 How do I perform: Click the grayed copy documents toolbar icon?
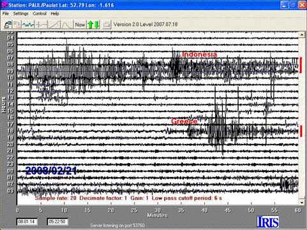point(17,25)
